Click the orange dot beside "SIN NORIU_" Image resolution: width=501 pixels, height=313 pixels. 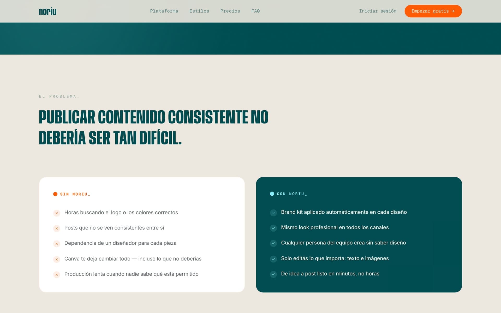click(x=55, y=194)
